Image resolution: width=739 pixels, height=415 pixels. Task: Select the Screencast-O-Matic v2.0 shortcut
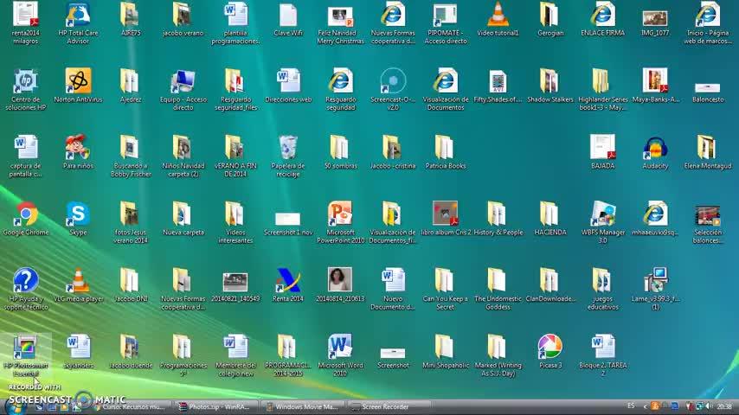[x=393, y=81]
